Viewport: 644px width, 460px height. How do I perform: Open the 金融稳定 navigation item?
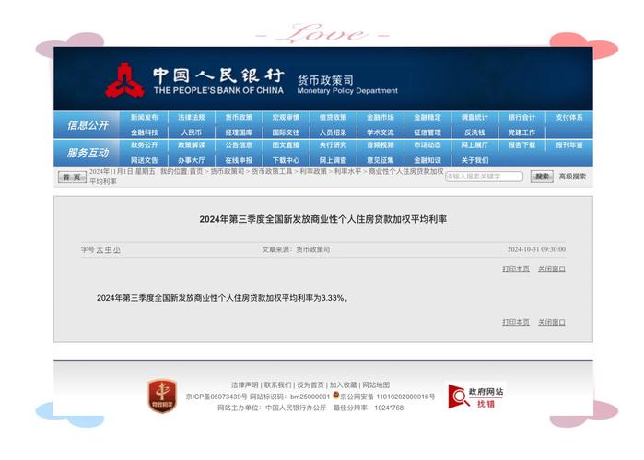(427, 117)
